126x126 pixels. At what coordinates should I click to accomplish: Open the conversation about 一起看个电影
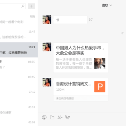coord(19,20)
